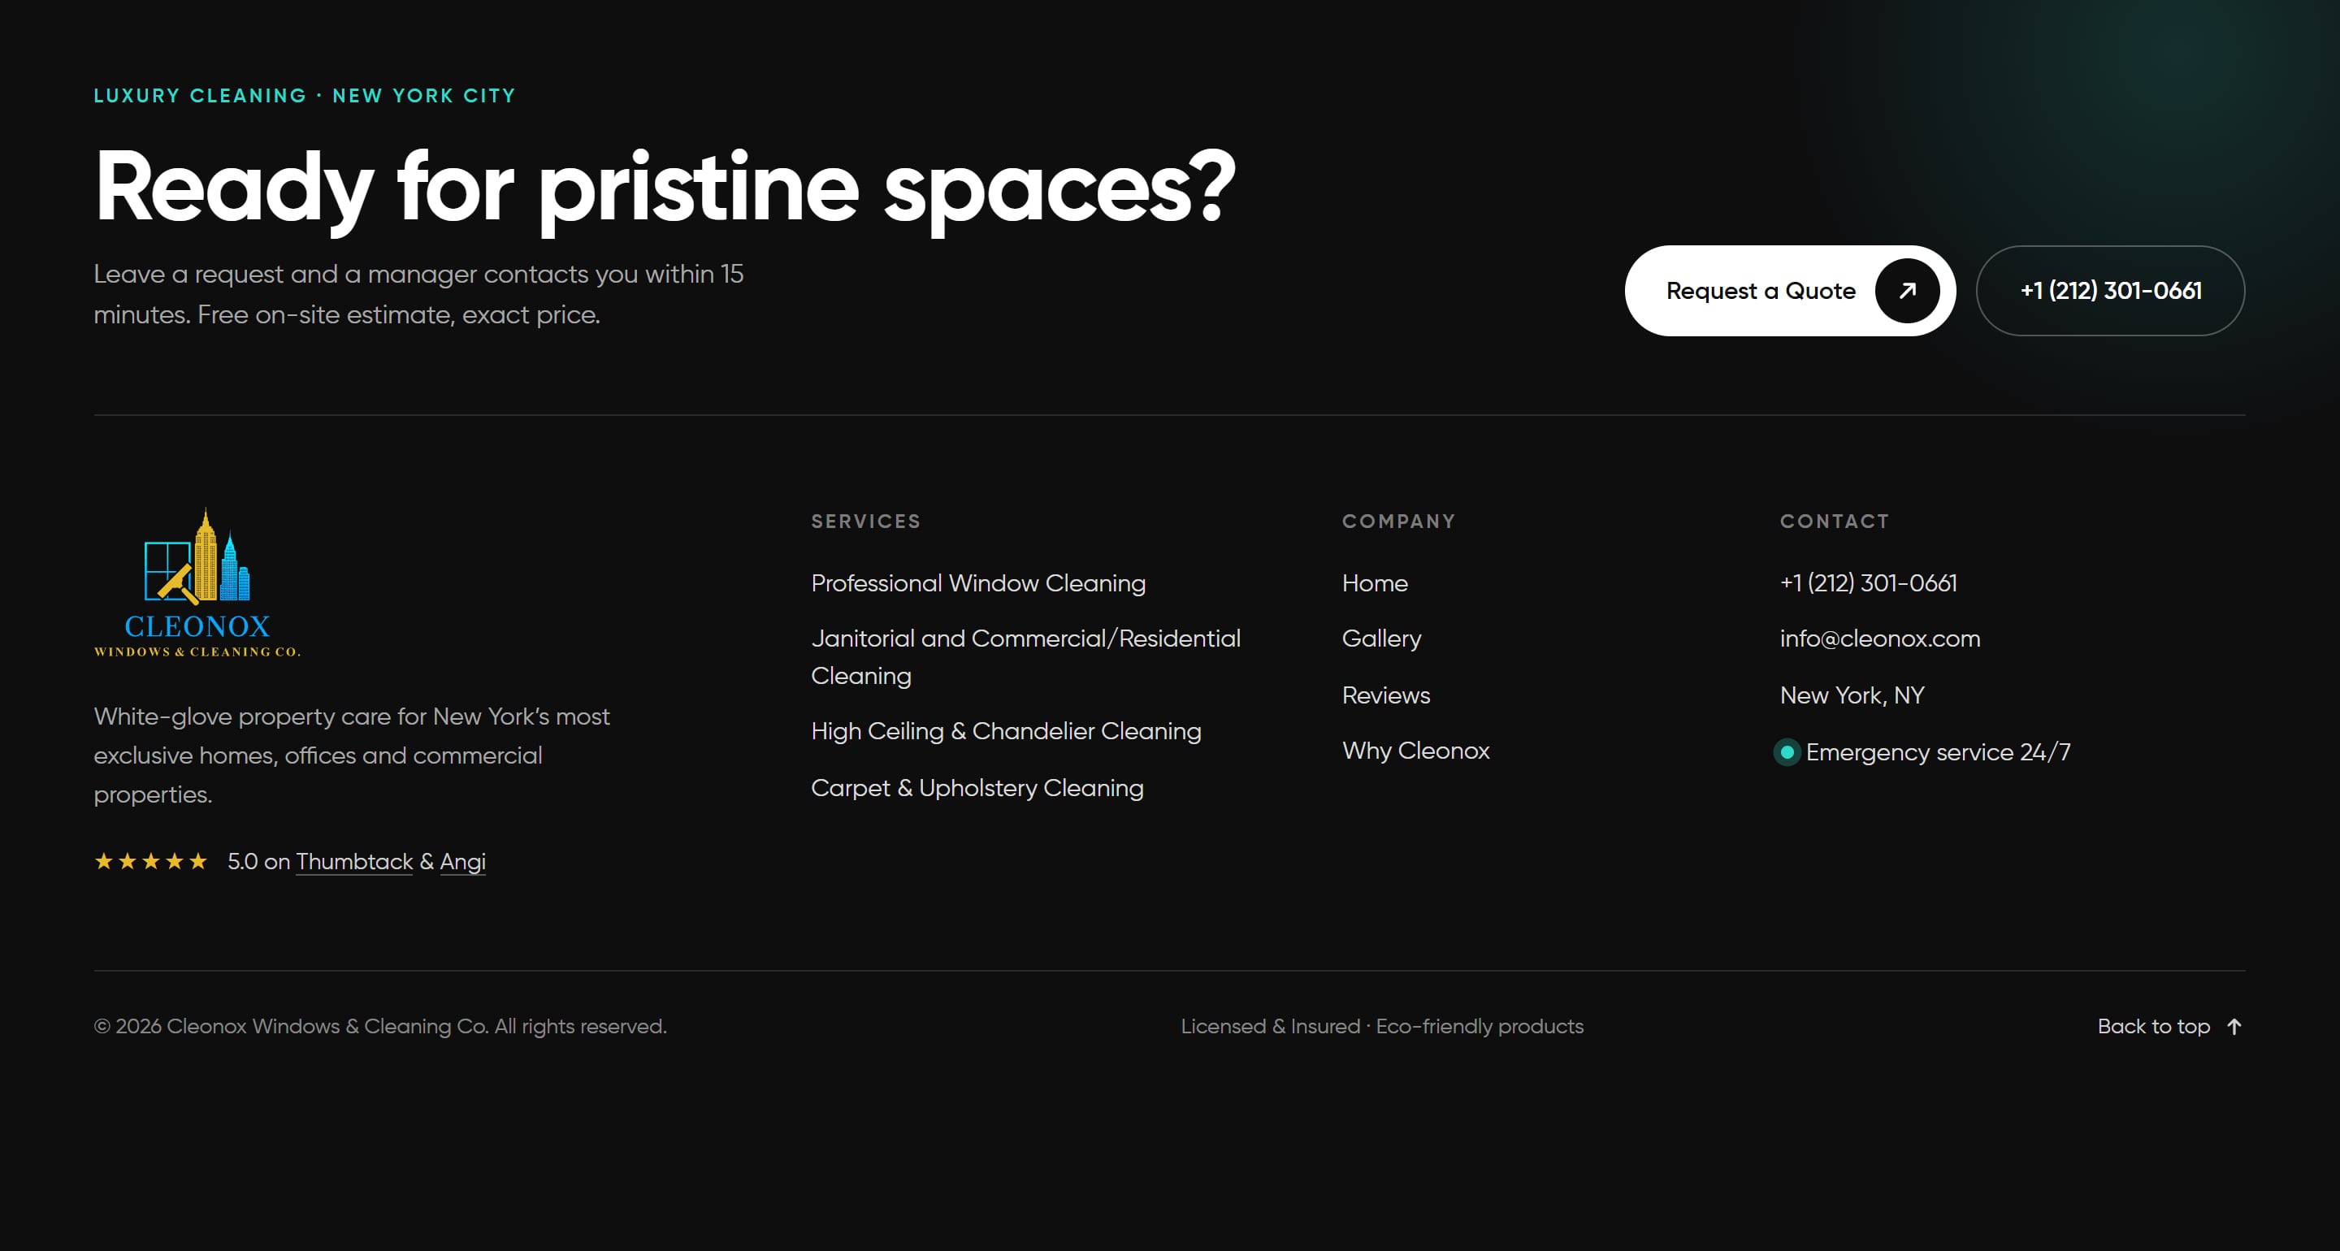Screen dimensions: 2340x1251
Task: Click the arrow icon on Request a Quote
Action: coord(1908,291)
